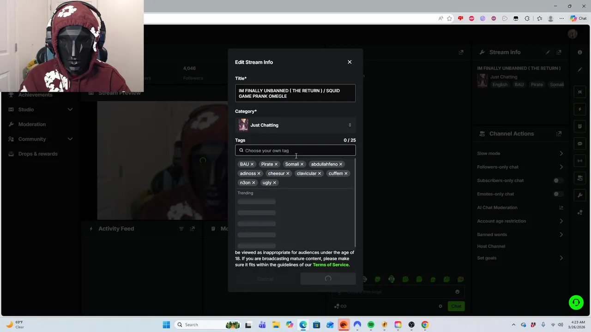Remove the cheesur tag
The width and height of the screenshot is (591, 332).
[288, 173]
